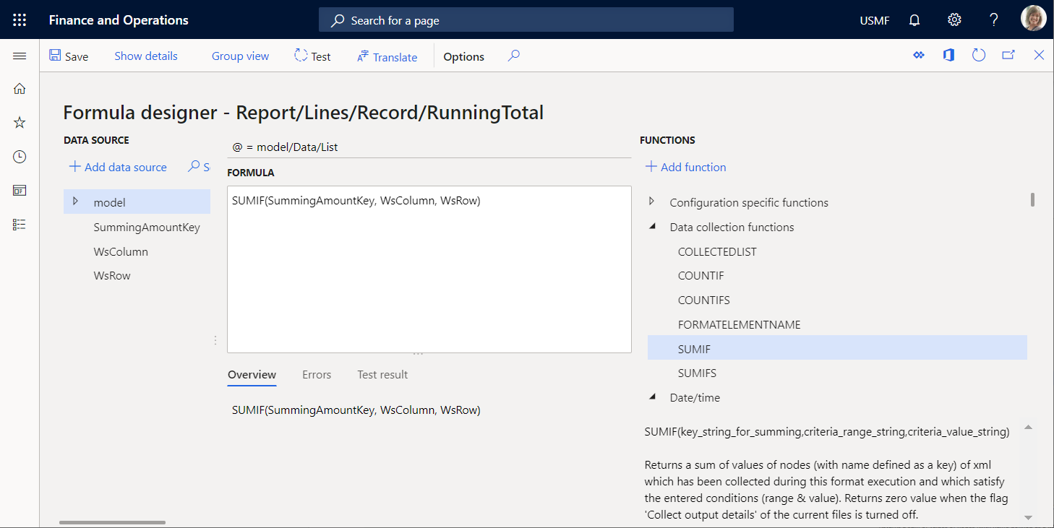The height and width of the screenshot is (528, 1054).
Task: Expand the model data source node
Action: click(x=75, y=202)
